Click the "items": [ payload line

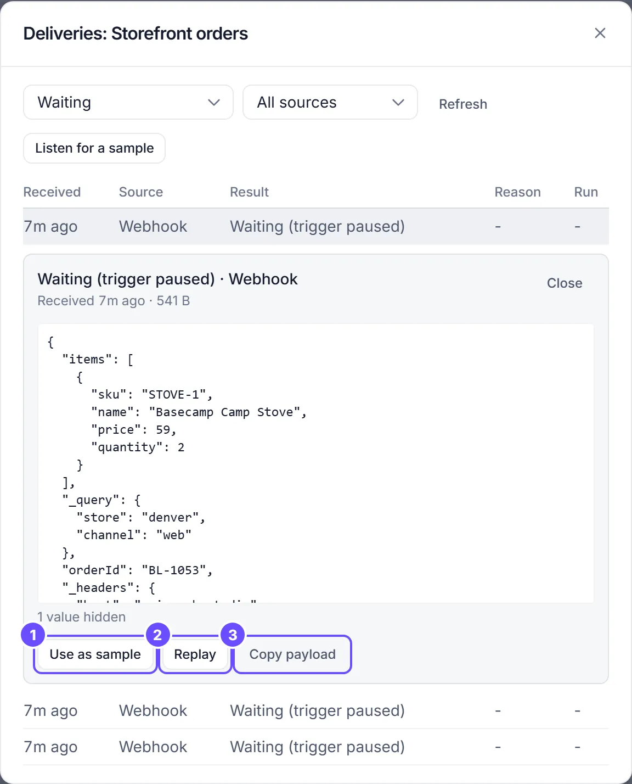click(x=98, y=359)
